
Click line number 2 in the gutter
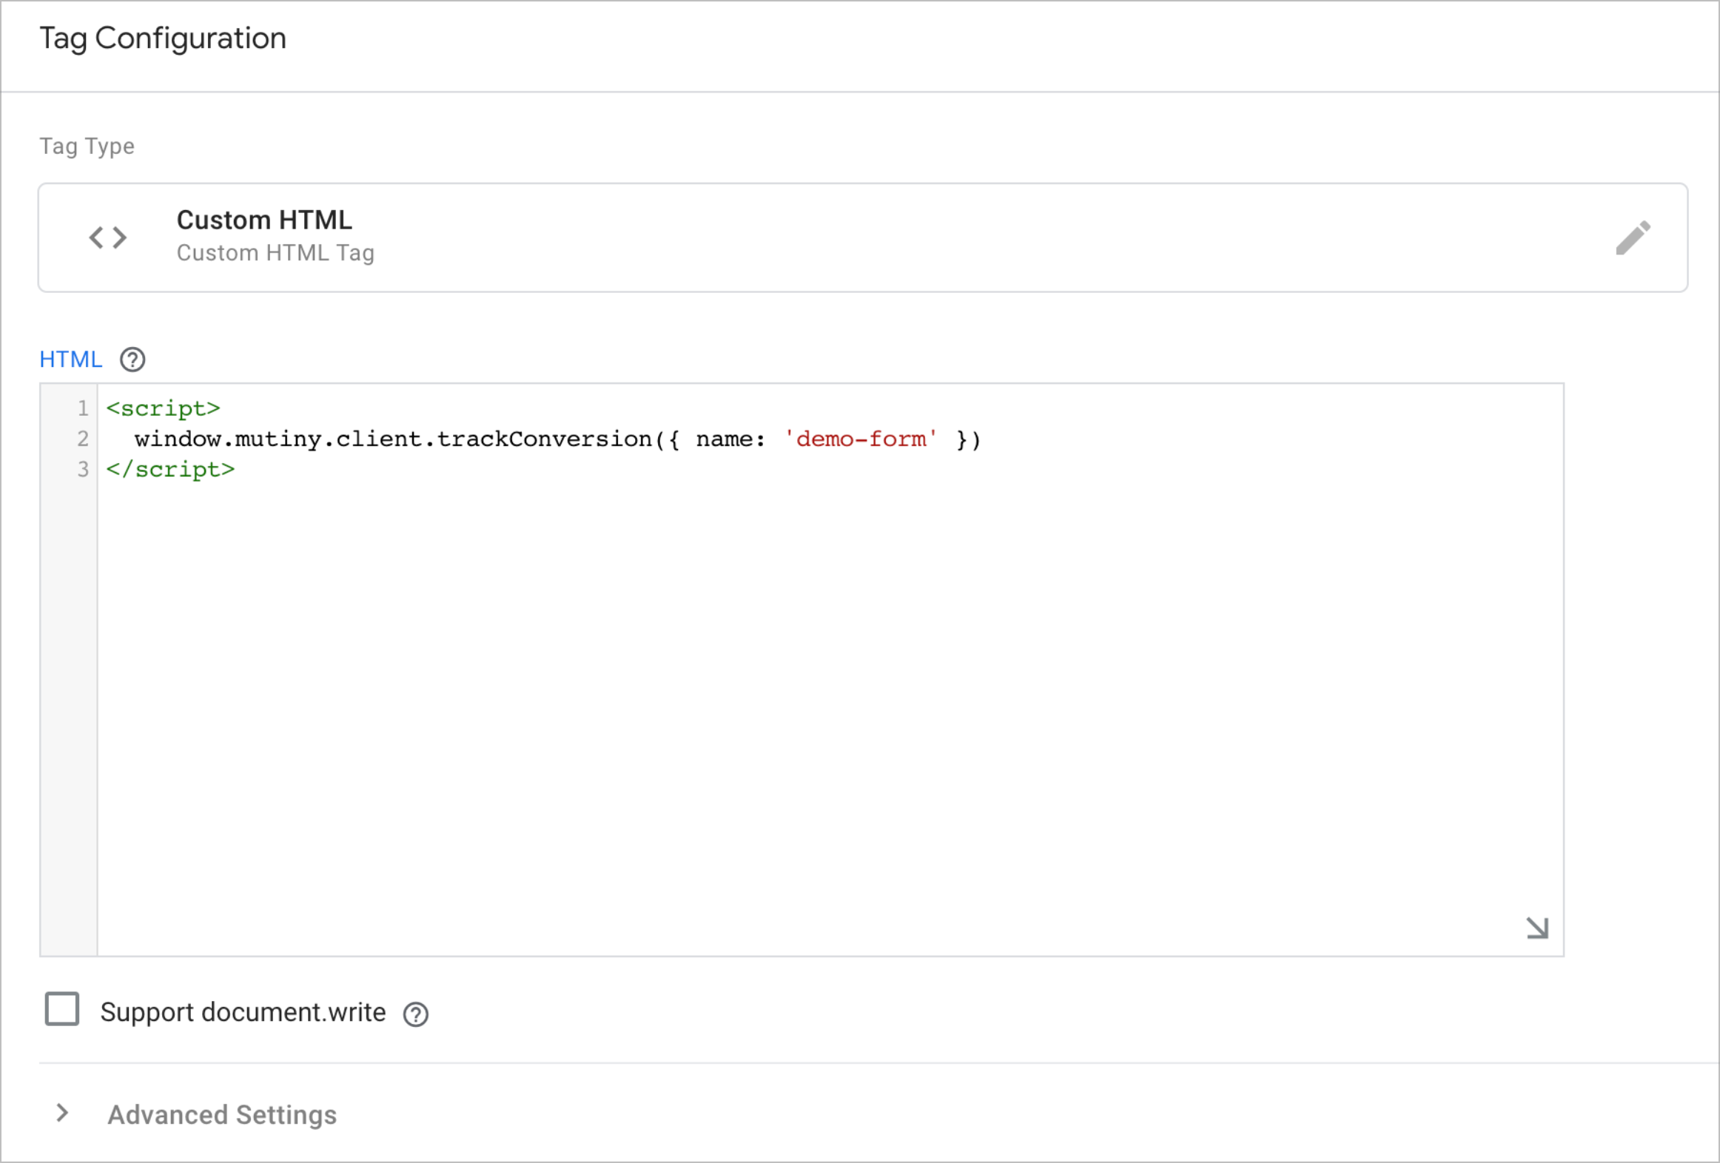click(x=83, y=439)
